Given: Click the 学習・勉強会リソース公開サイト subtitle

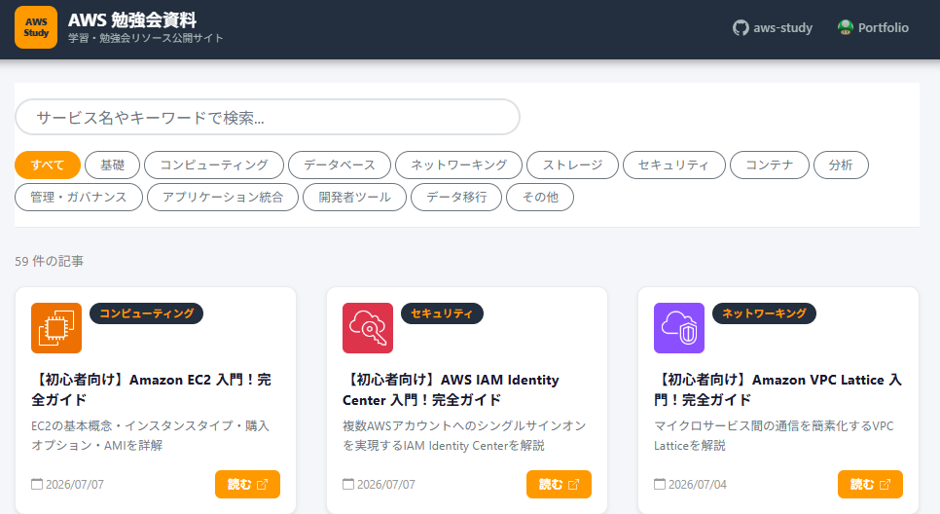Looking at the screenshot, I should [146, 38].
